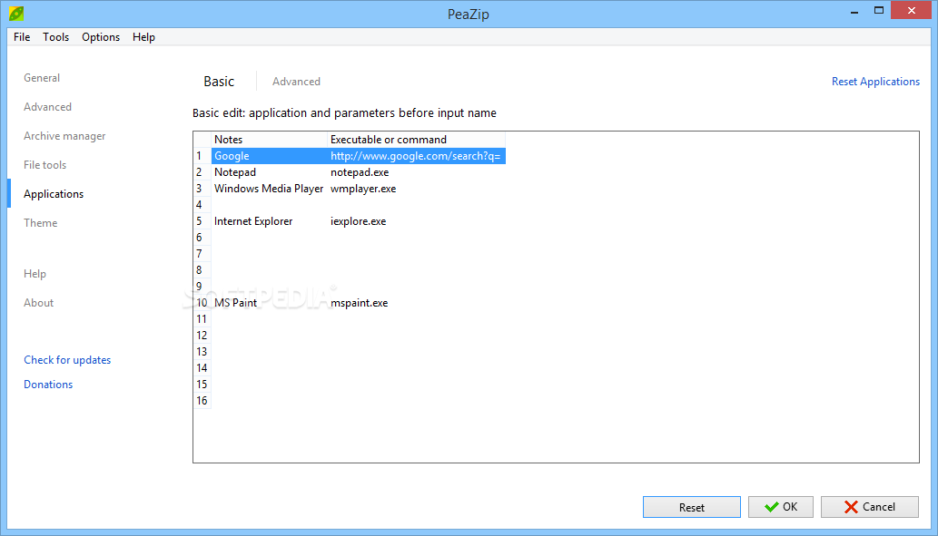Select the MS Paint notes cell
Image resolution: width=938 pixels, height=536 pixels.
coord(269,303)
